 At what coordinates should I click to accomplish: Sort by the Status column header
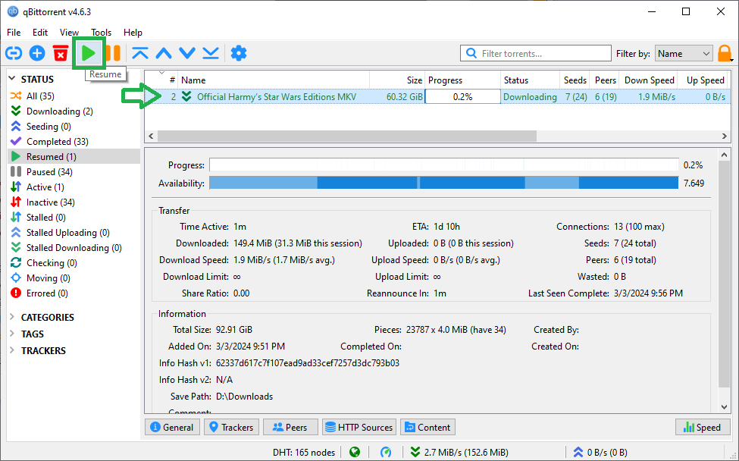(x=530, y=80)
